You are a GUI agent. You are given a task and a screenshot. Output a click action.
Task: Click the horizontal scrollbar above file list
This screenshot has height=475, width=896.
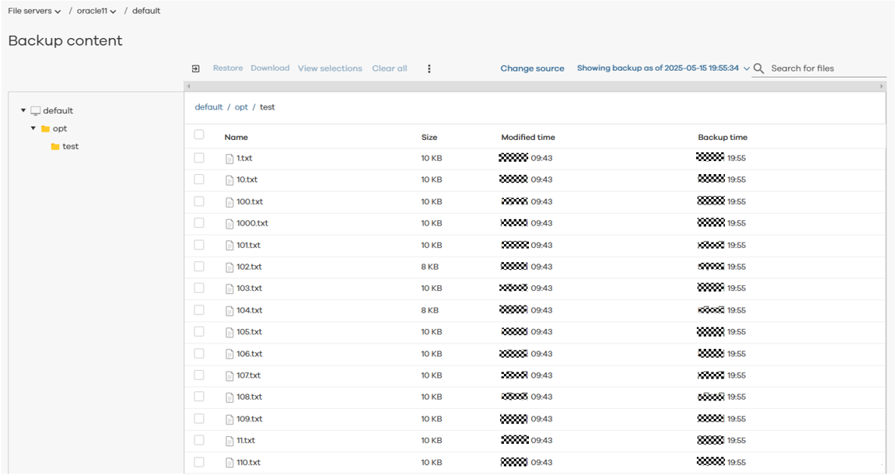click(534, 86)
